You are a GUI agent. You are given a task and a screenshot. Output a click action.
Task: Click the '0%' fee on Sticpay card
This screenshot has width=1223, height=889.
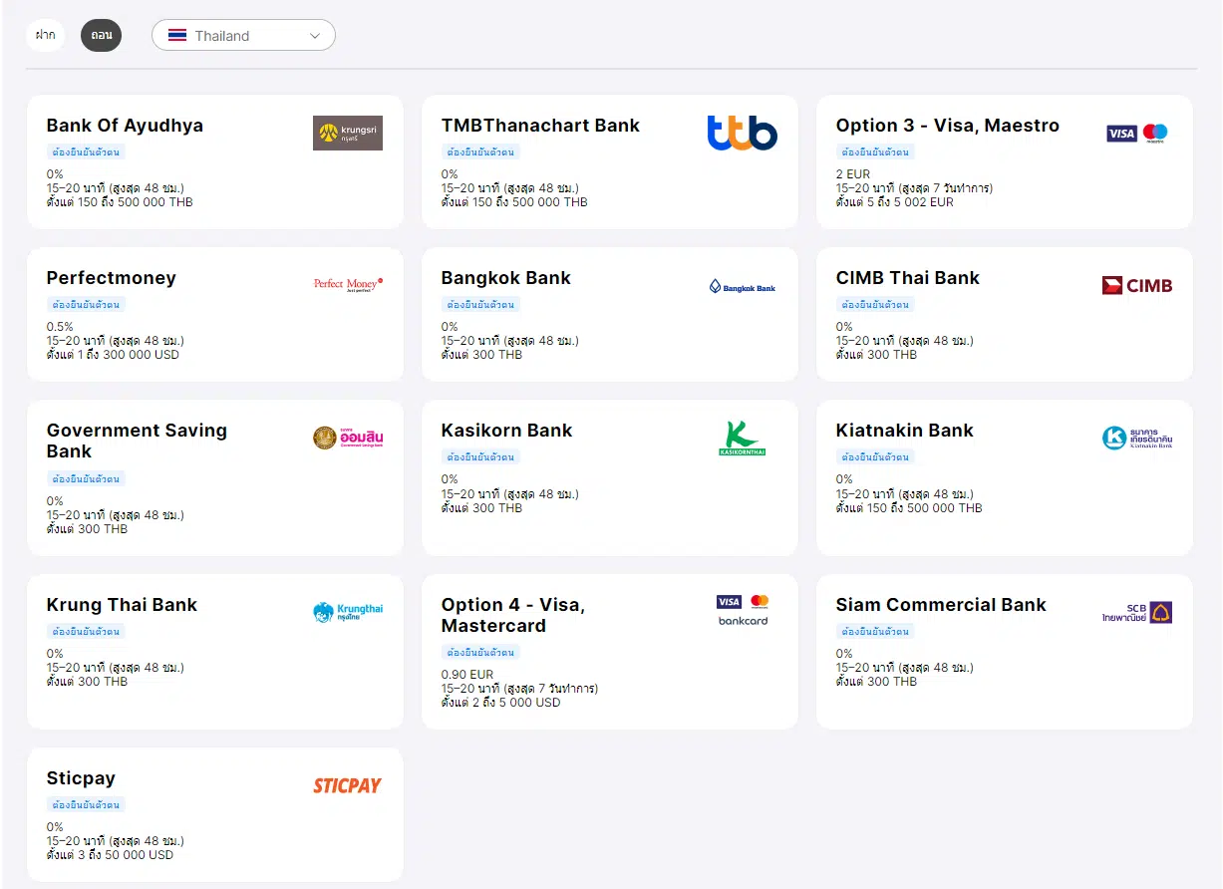coord(55,827)
